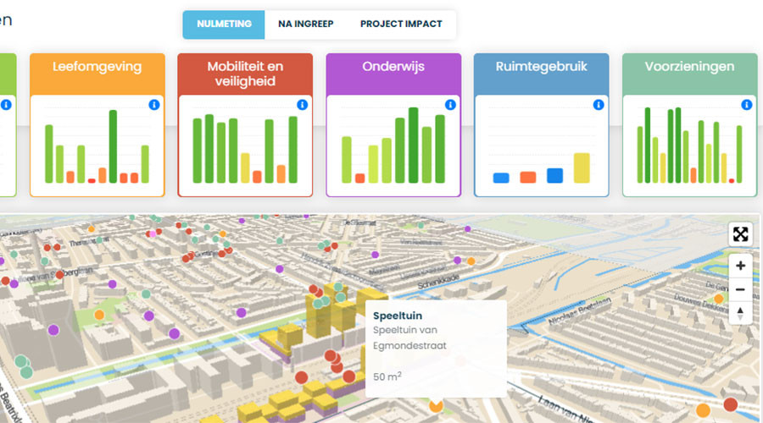Reset map bearing with compass arrow

[741, 313]
